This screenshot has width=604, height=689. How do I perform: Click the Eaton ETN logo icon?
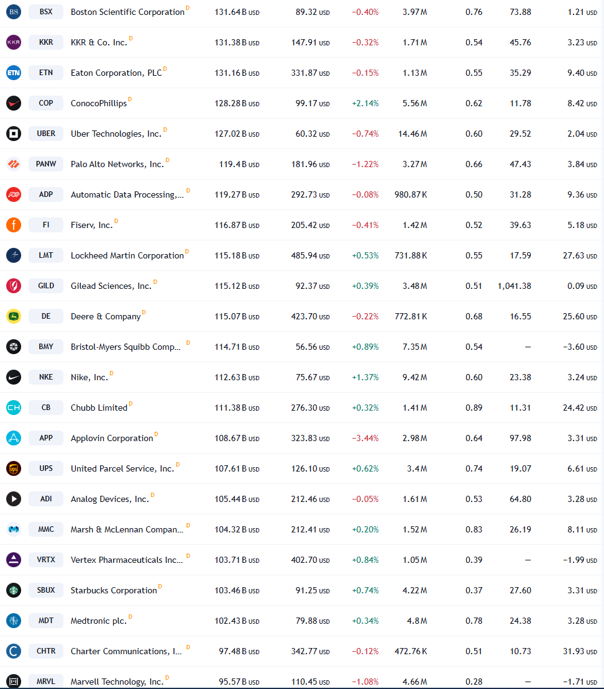coord(14,73)
